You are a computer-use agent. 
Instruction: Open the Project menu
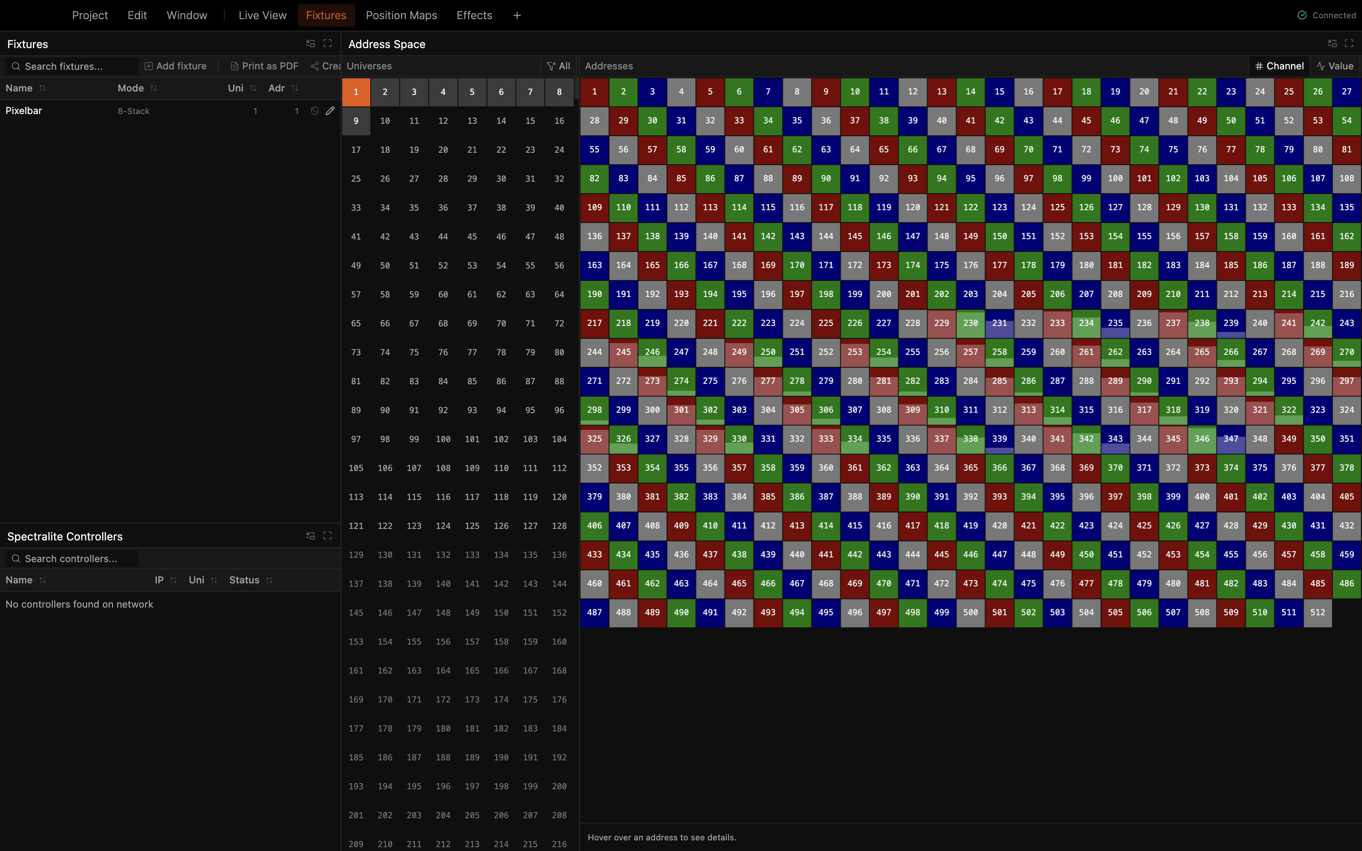(x=89, y=15)
